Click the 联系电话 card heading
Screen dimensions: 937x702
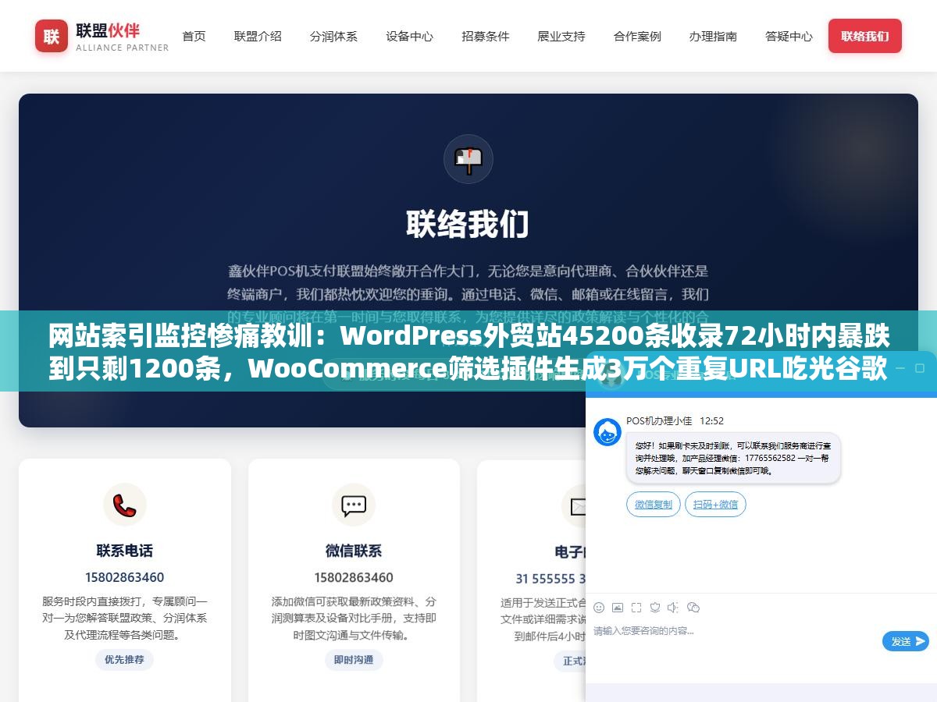point(125,551)
